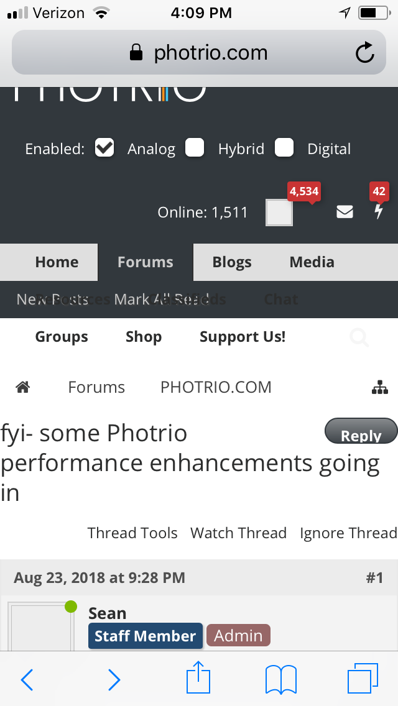This screenshot has height=706, width=398.
Task: Show Safari tabs overview icon
Action: (x=363, y=678)
